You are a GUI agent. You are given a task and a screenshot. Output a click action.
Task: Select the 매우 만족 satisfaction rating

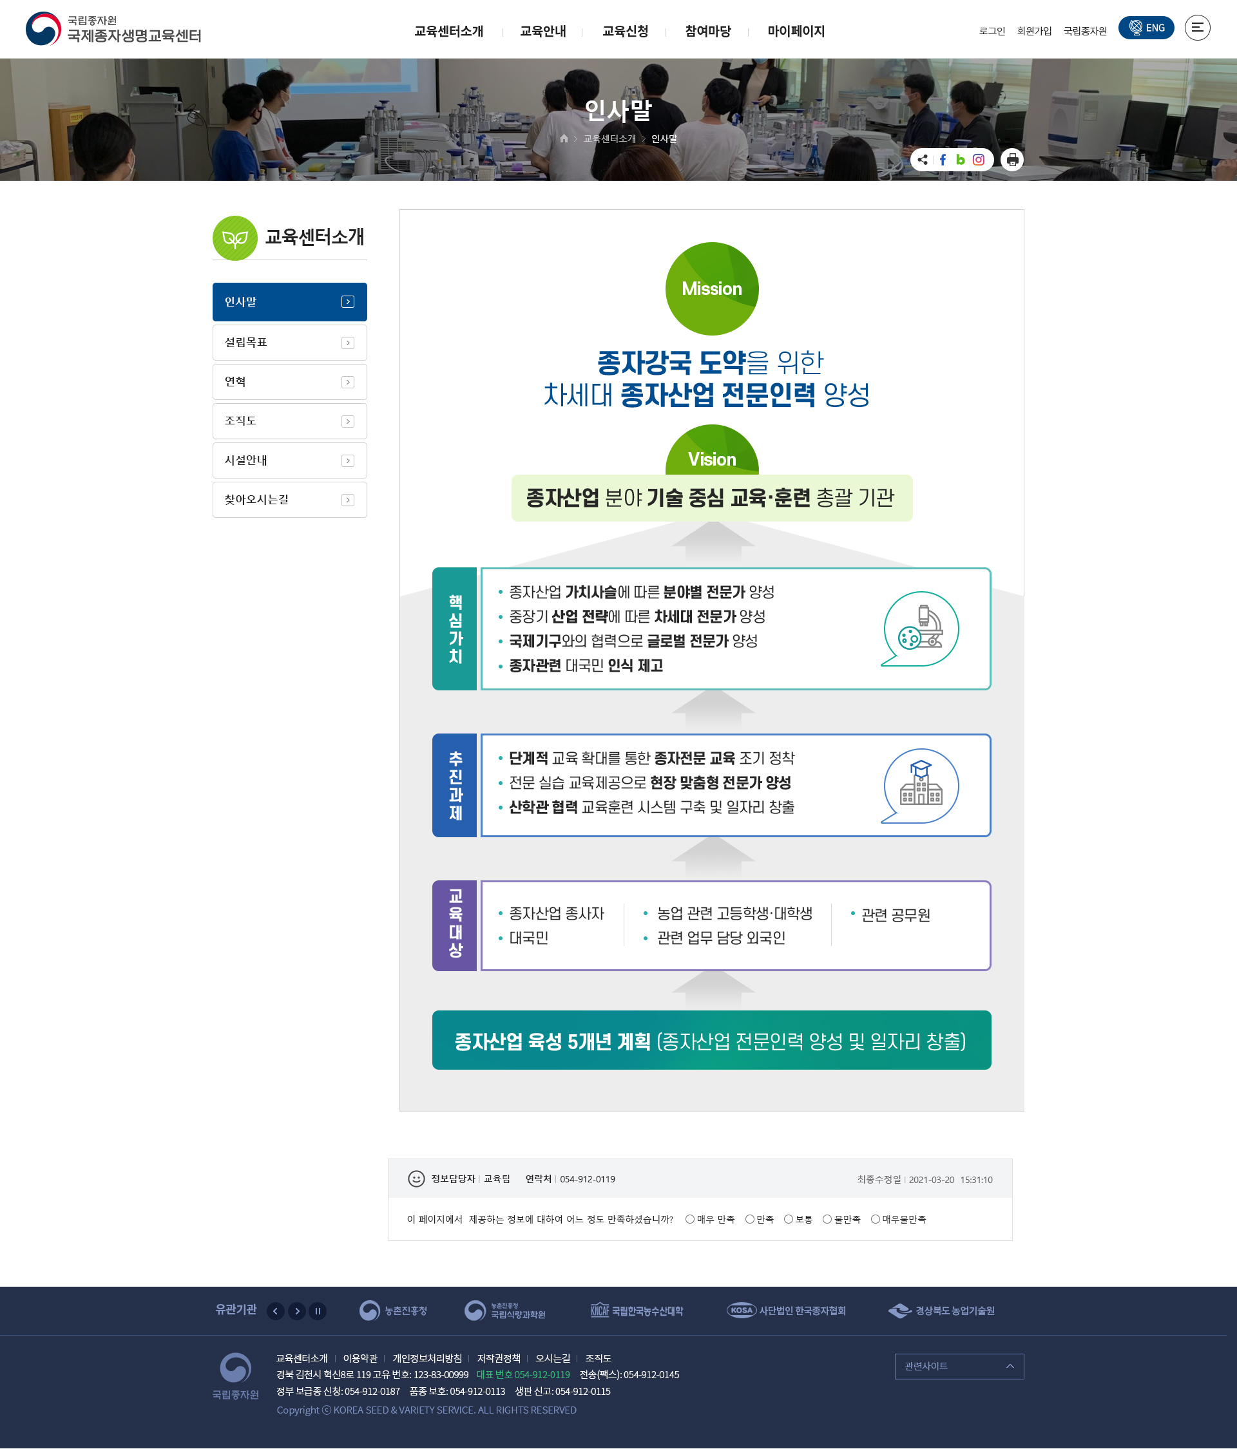coord(690,1219)
